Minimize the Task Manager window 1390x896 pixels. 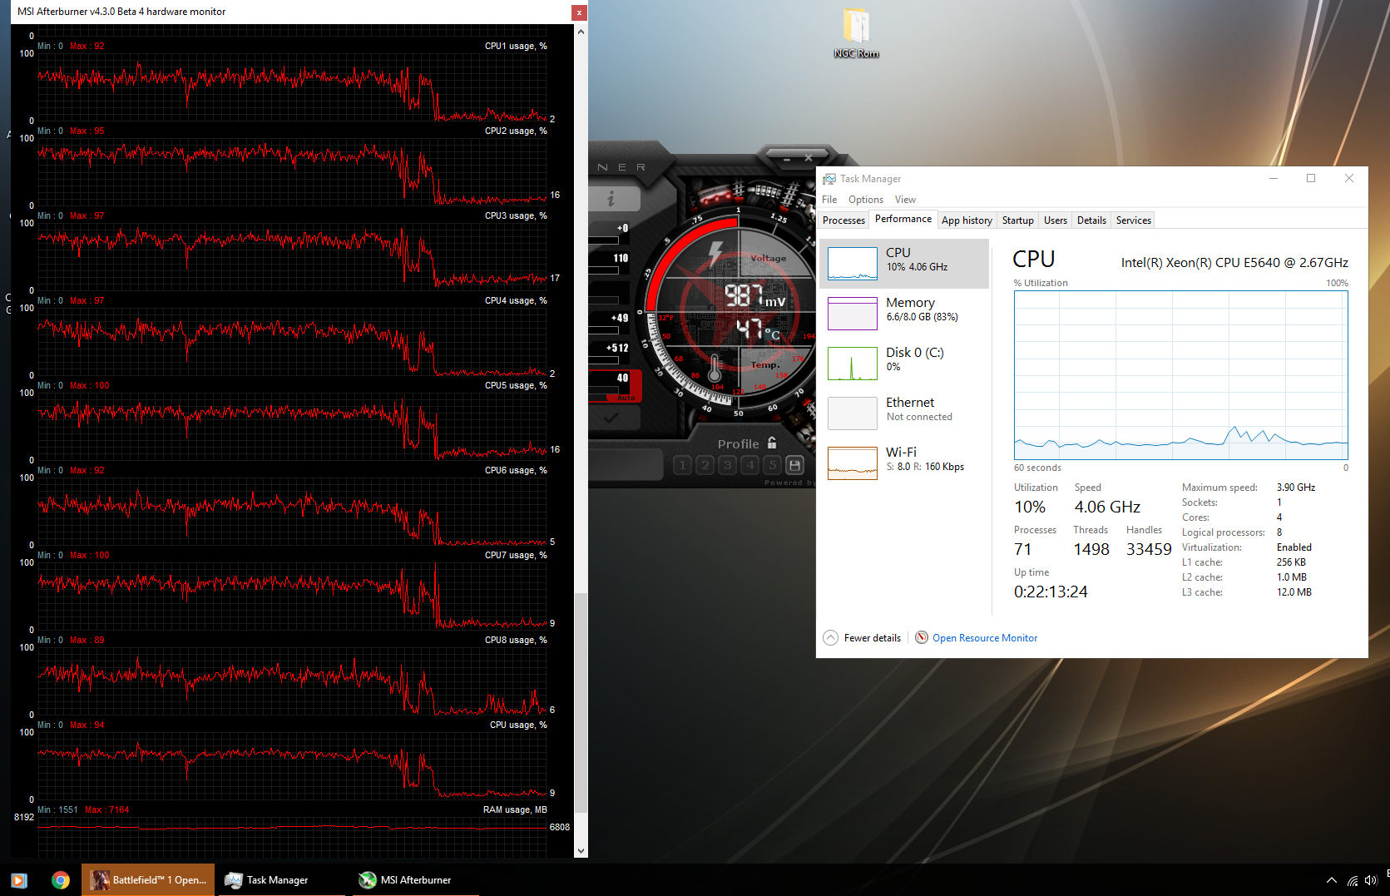pos(1274,178)
